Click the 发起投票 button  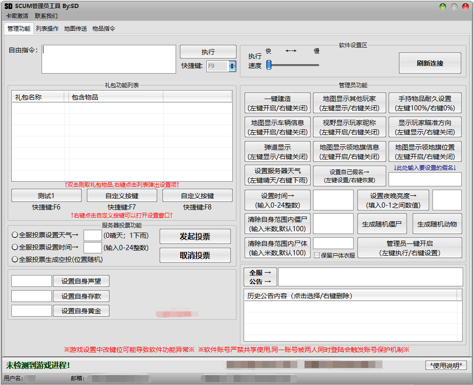[x=195, y=236]
